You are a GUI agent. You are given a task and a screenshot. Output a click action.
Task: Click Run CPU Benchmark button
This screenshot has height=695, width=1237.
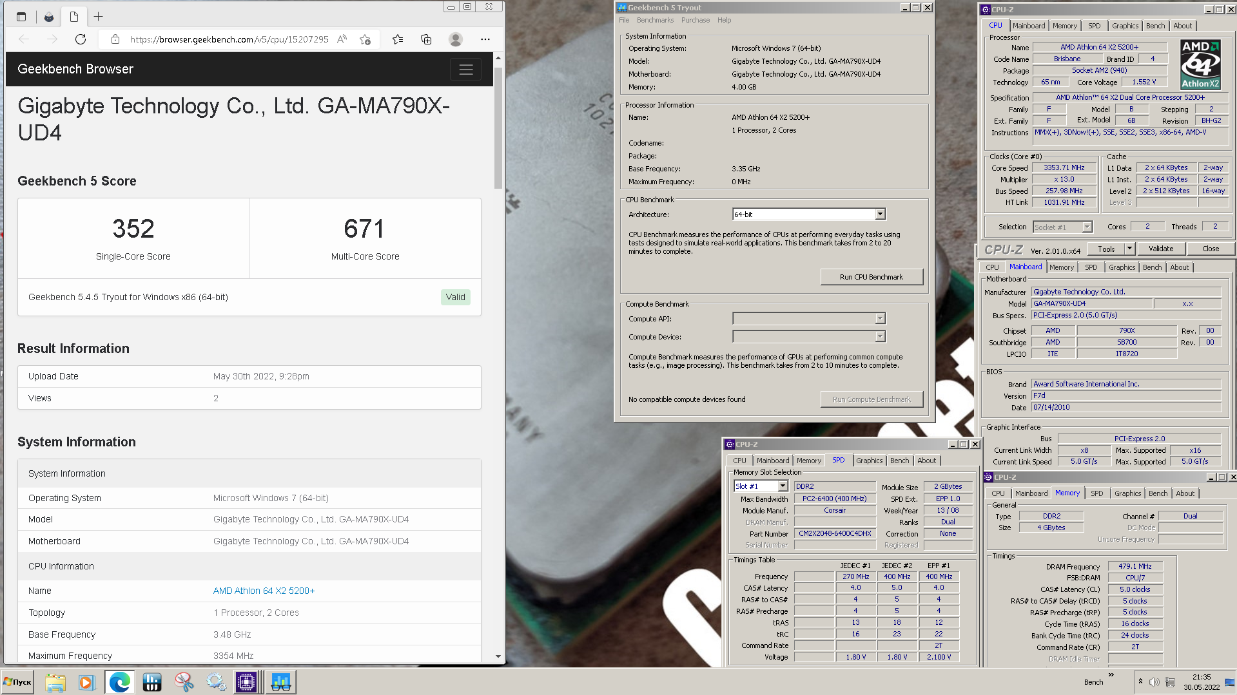pyautogui.click(x=872, y=277)
